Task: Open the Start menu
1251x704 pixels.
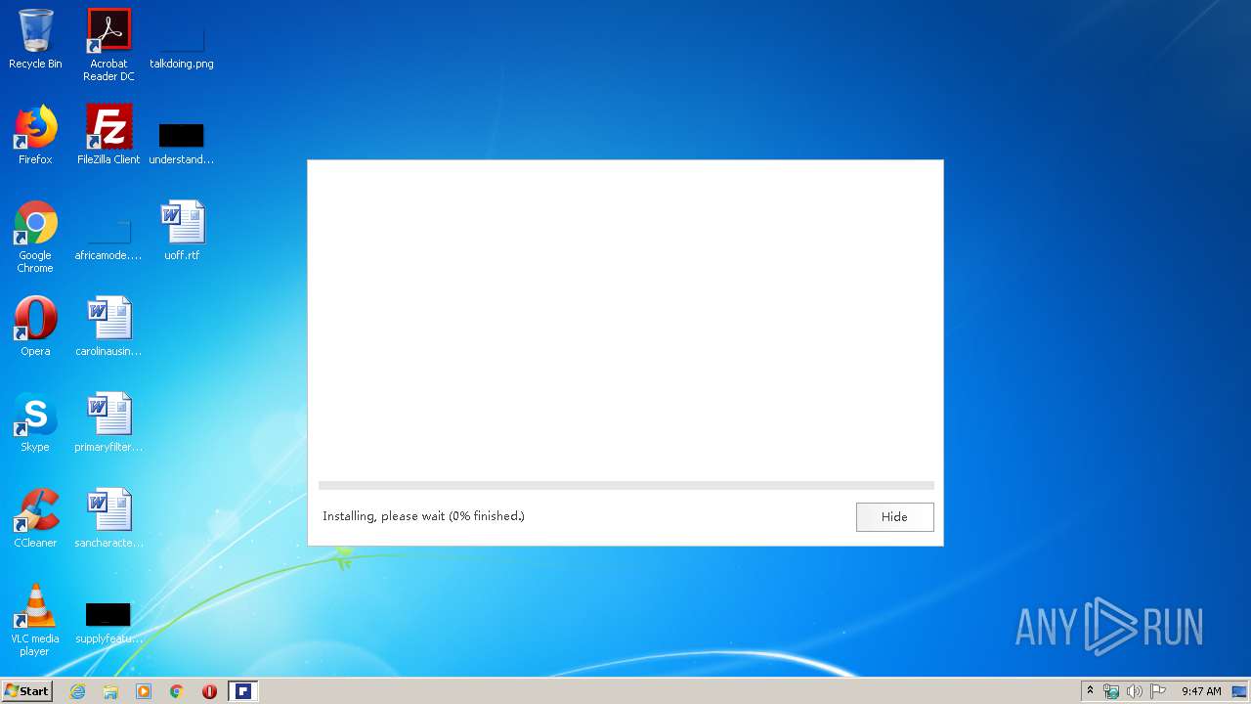Action: (27, 691)
